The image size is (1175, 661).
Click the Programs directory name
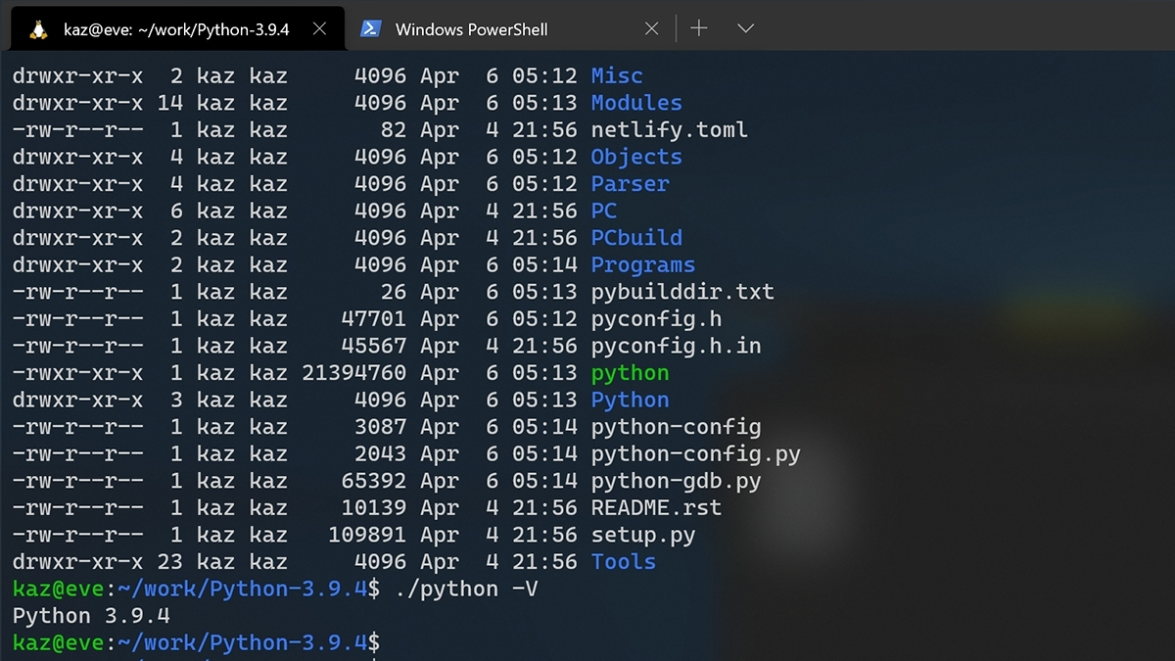(643, 264)
